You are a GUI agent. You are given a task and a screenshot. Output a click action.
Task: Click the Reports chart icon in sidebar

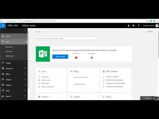[x=3, y=96]
